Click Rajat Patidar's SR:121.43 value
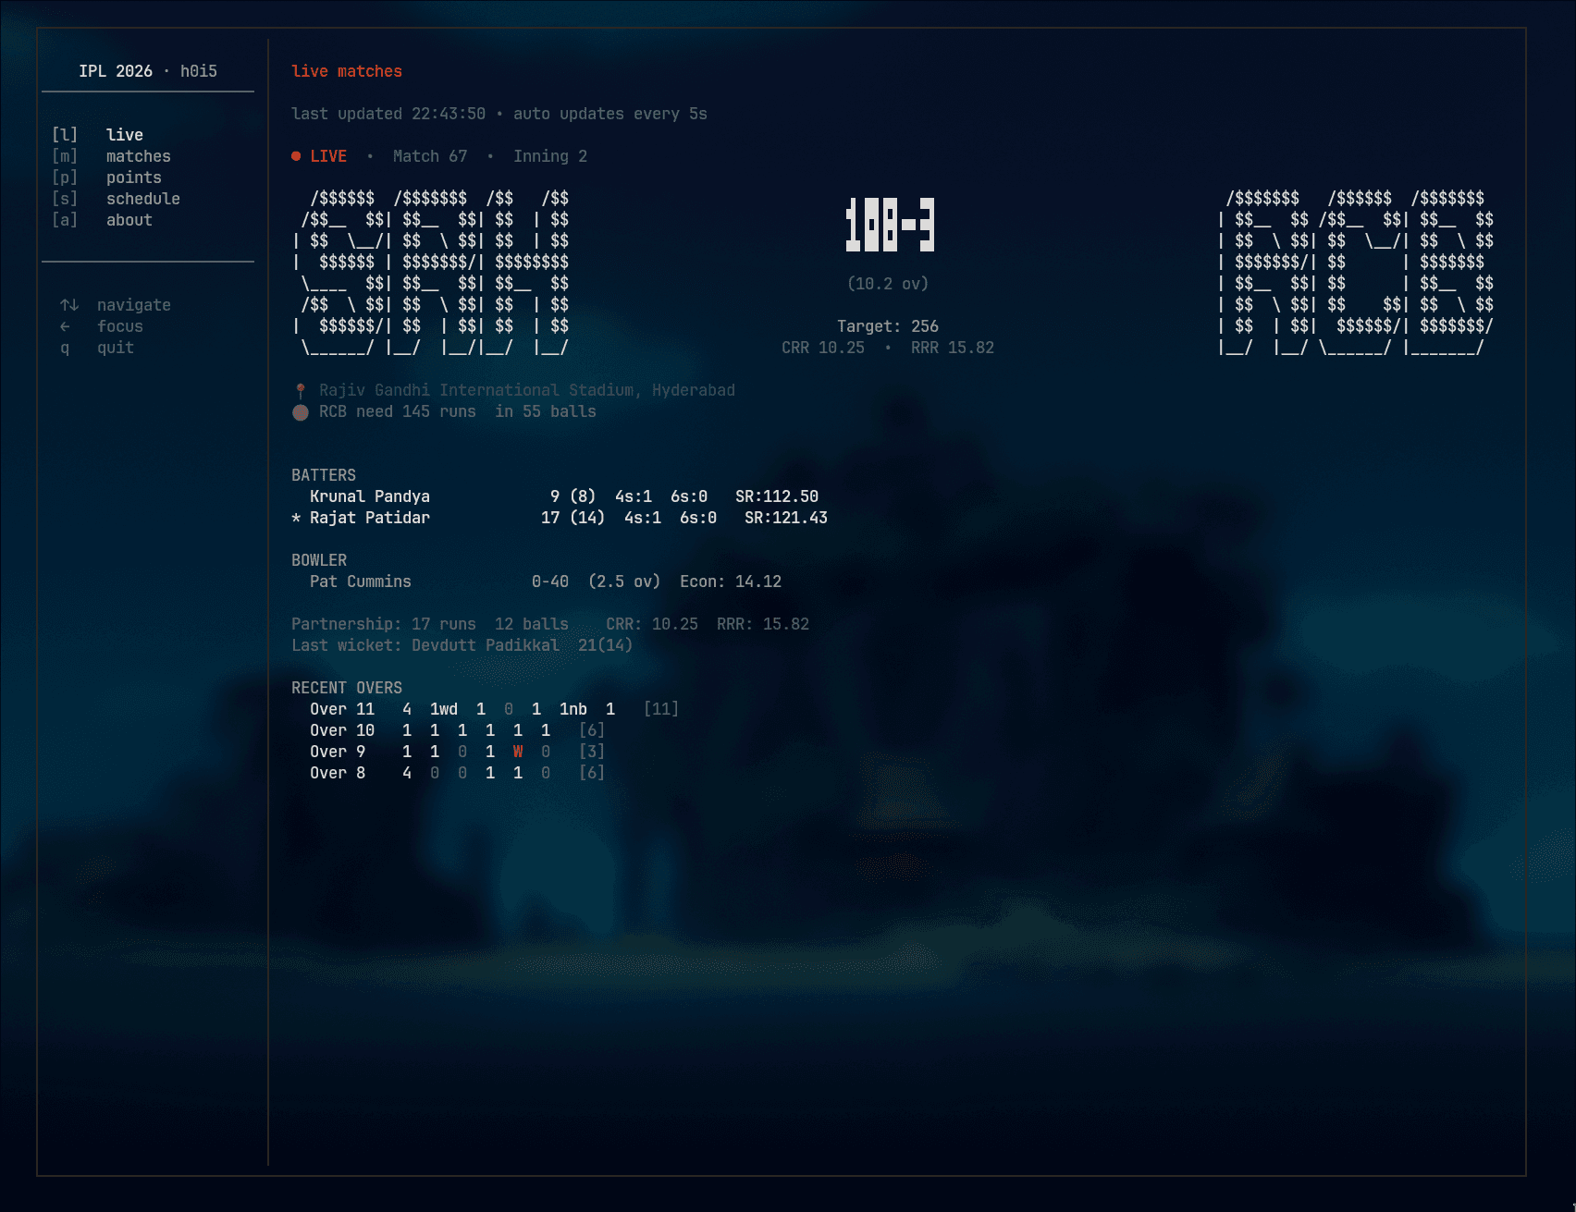 pos(786,518)
